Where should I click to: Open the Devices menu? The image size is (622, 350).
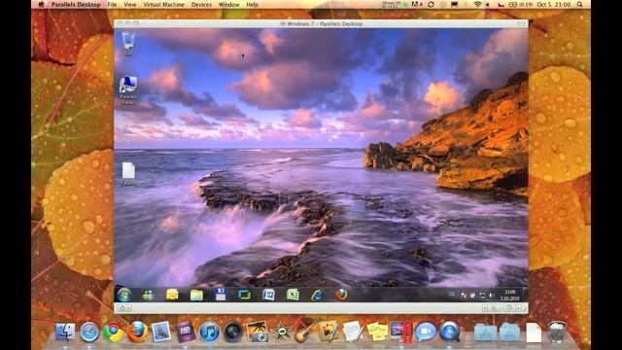(x=201, y=4)
